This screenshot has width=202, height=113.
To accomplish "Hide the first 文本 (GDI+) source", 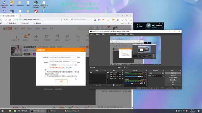I will pyautogui.click(x=120, y=75).
